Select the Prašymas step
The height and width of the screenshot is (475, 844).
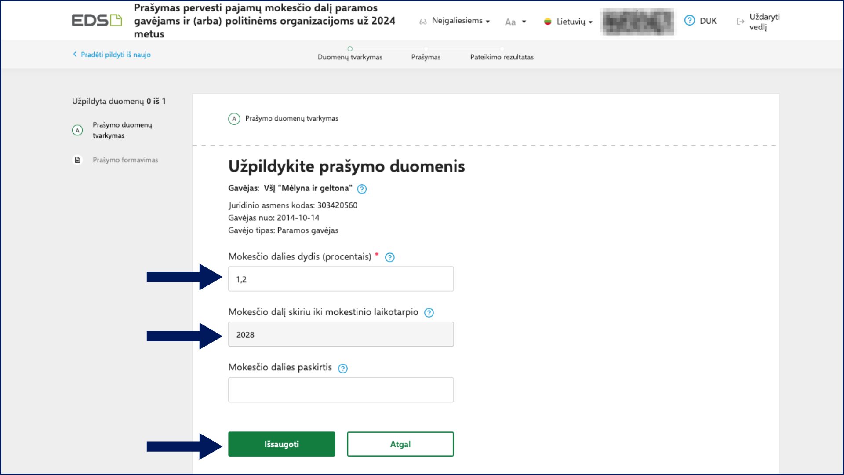[x=426, y=57]
